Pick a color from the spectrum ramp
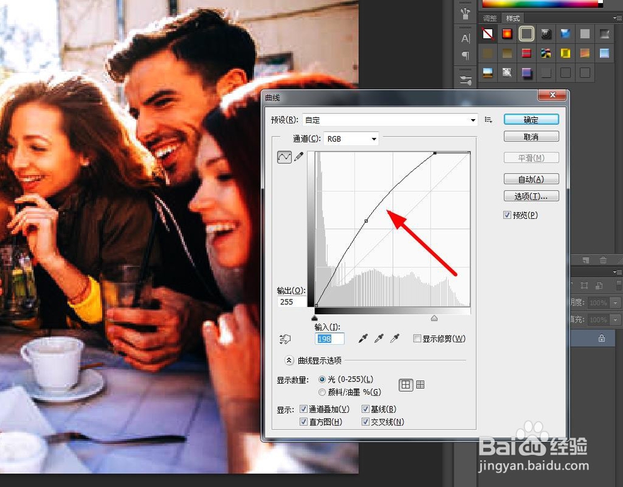 pos(541,3)
